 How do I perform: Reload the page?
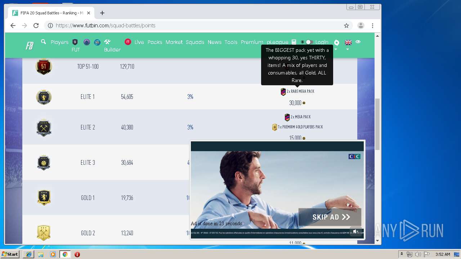coord(36,26)
